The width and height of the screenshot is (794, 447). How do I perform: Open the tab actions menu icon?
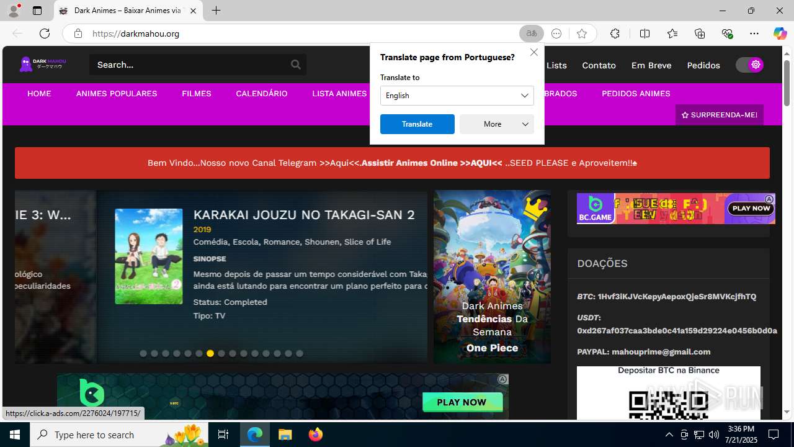pos(37,11)
